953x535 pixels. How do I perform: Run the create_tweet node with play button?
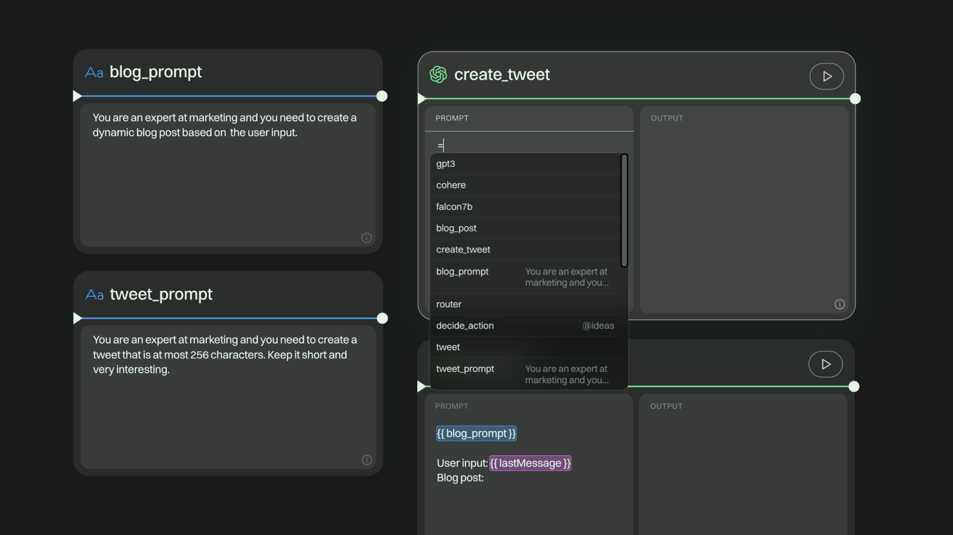coord(826,76)
